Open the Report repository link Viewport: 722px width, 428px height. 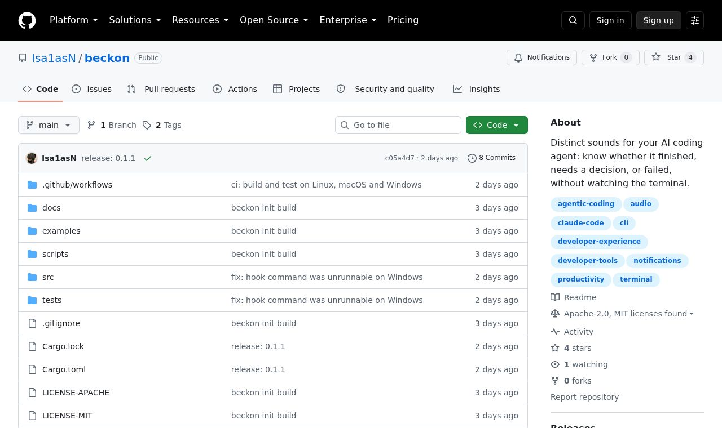click(x=584, y=397)
